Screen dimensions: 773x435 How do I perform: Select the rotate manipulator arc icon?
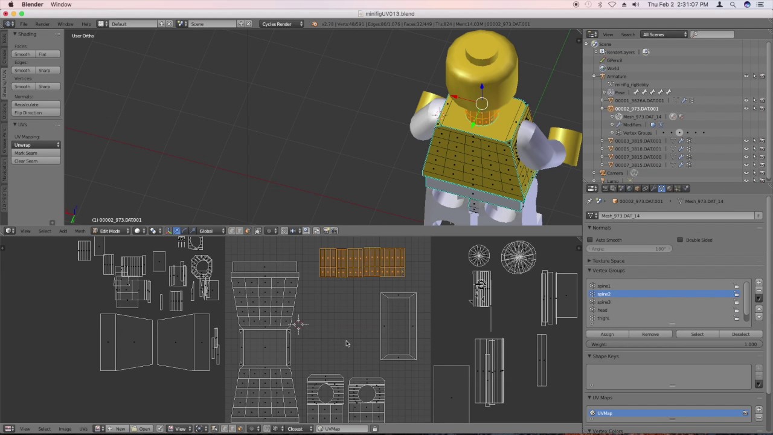coord(185,231)
